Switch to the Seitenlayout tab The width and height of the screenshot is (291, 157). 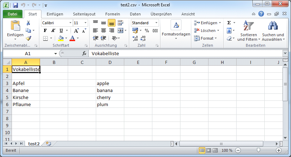coord(84,14)
